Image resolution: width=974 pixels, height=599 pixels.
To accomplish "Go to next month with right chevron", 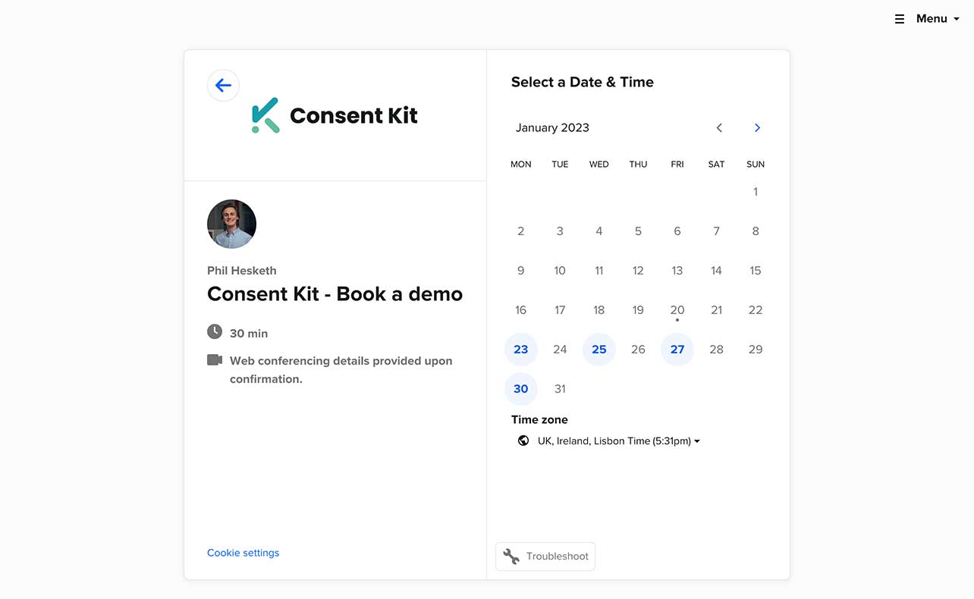I will coord(757,128).
